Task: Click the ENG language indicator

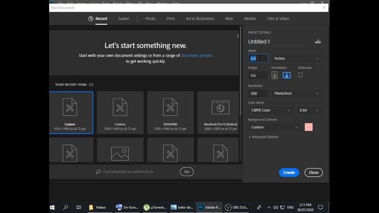Action: point(290,208)
